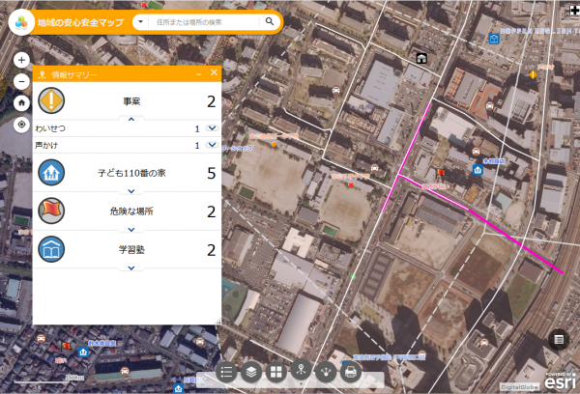Open the attribute table button at right

(x=559, y=338)
